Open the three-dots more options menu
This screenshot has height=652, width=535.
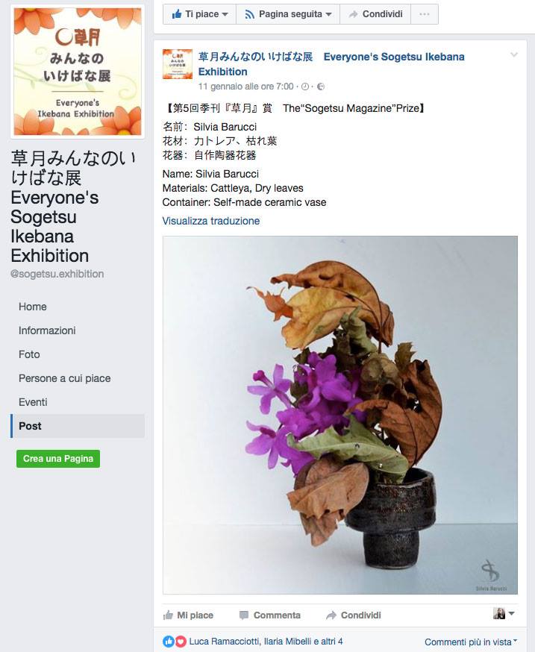[425, 14]
